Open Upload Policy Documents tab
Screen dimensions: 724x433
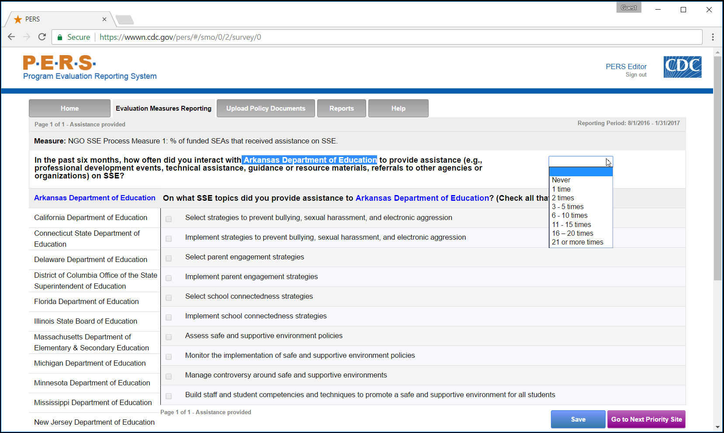pos(266,108)
